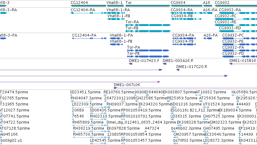Click transcript A16-RA
Viewport: 257px width, 145px height.
pos(210,10)
